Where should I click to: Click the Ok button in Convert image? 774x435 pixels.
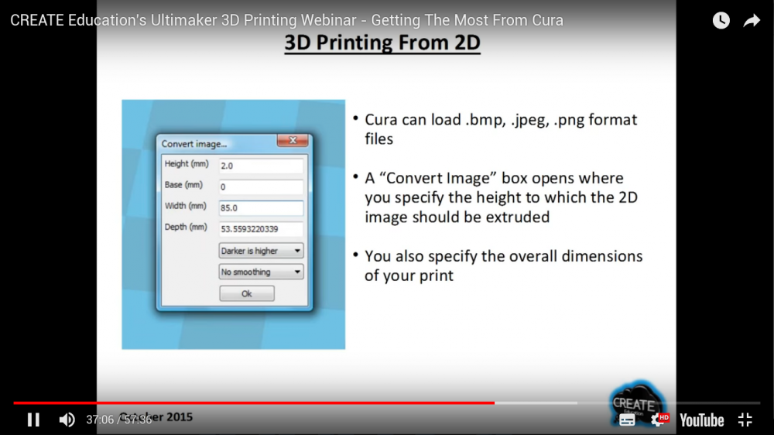247,294
